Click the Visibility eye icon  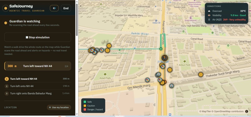point(209,15)
